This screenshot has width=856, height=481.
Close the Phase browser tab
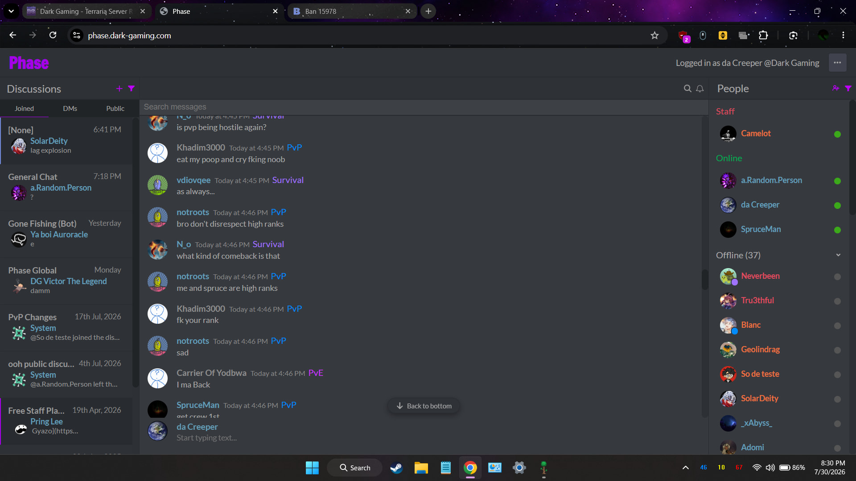(x=275, y=11)
